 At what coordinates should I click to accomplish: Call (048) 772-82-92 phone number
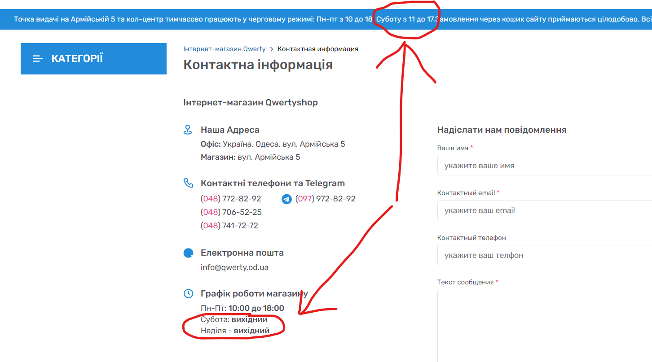tap(231, 199)
